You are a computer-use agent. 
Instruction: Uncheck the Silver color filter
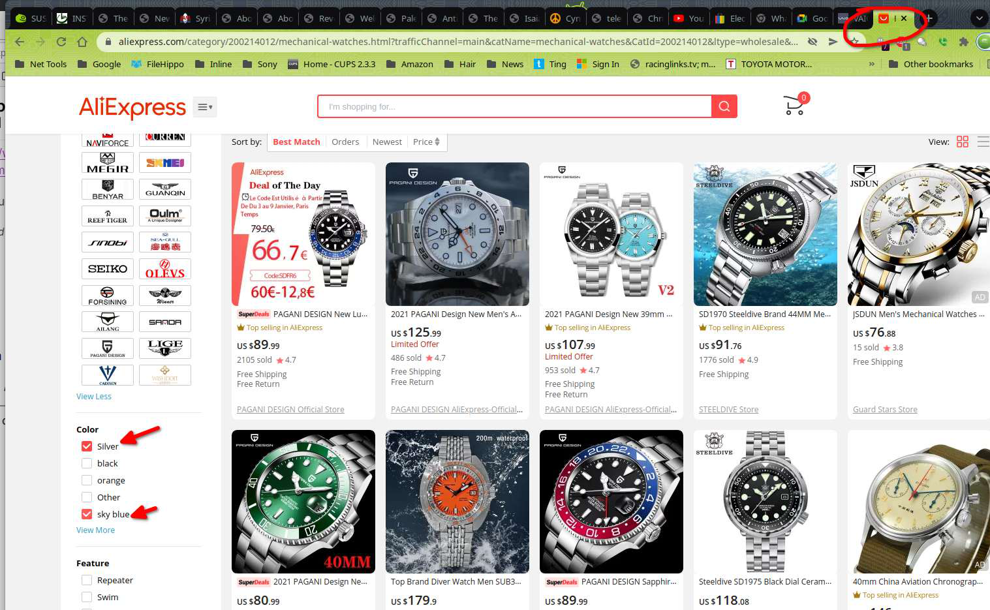87,446
